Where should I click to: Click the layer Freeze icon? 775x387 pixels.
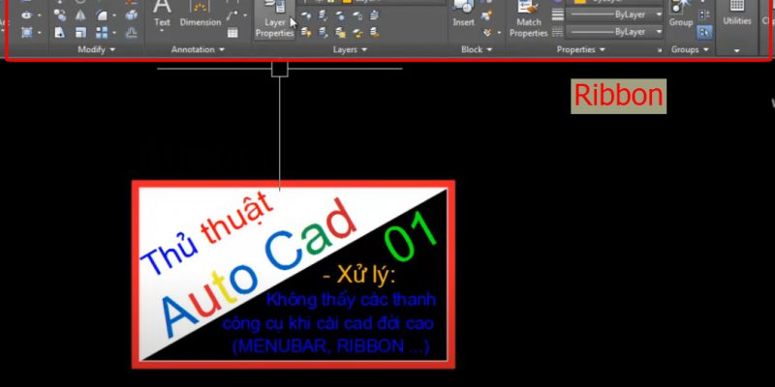click(x=340, y=15)
